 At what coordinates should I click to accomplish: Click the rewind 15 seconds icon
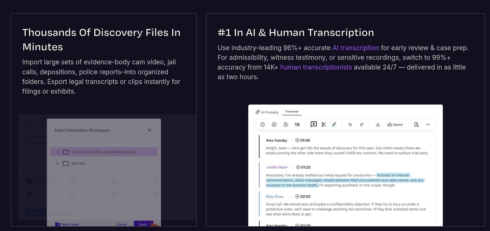[x=262, y=125]
